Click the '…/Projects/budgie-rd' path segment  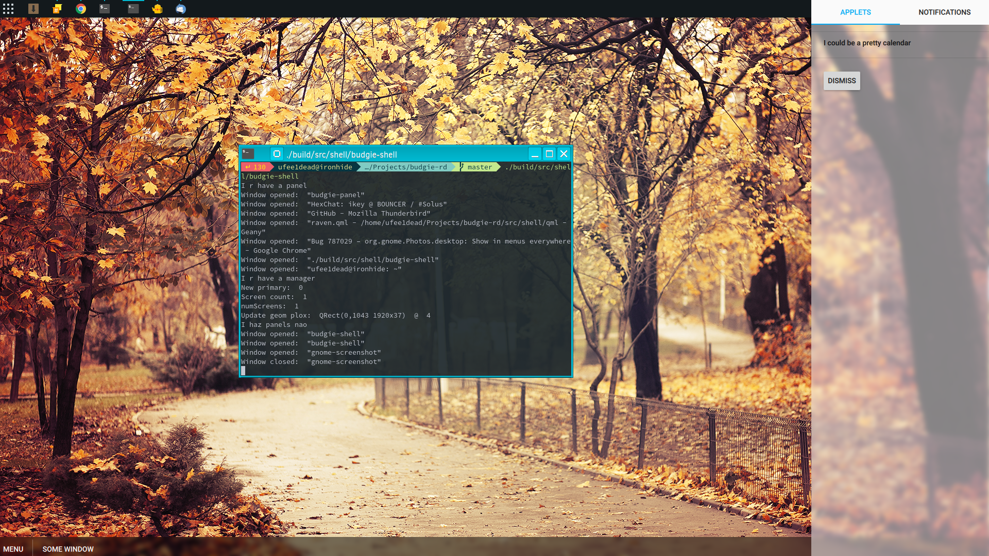pos(405,167)
